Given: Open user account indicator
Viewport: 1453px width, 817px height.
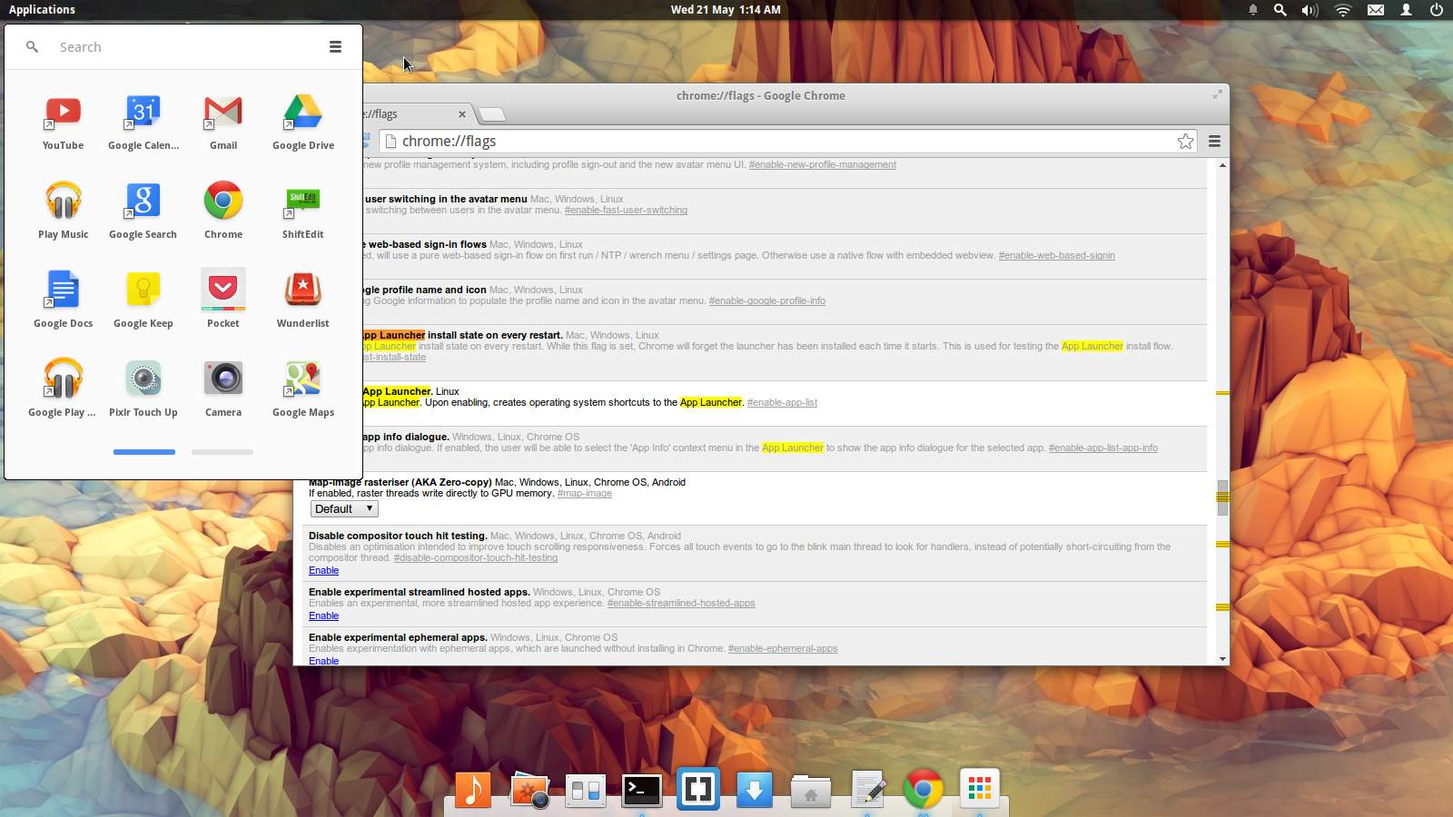Looking at the screenshot, I should point(1406,10).
